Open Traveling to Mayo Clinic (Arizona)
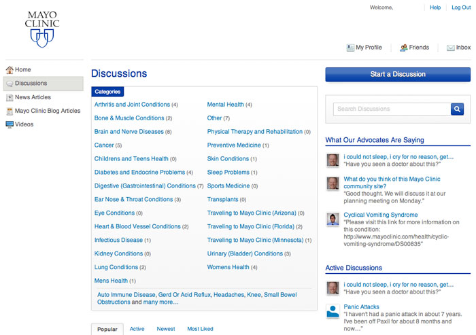 (252, 213)
